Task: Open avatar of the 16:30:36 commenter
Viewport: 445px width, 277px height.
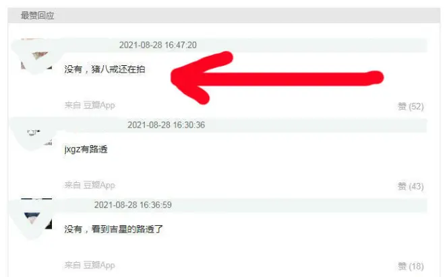Action: [x=36, y=133]
